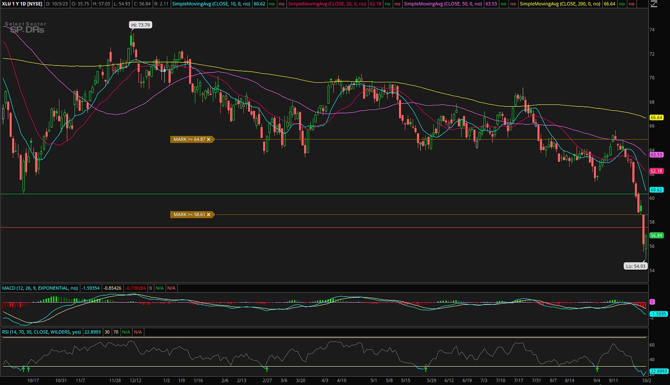This screenshot has height=385, width=670.
Task: Open the MACD (12, 26, 9, EXPONENTIAL, no) study label
Action: [x=40, y=288]
